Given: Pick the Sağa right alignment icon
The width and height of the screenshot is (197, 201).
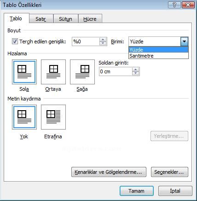Looking at the screenshot, I should pyautogui.click(x=82, y=72).
